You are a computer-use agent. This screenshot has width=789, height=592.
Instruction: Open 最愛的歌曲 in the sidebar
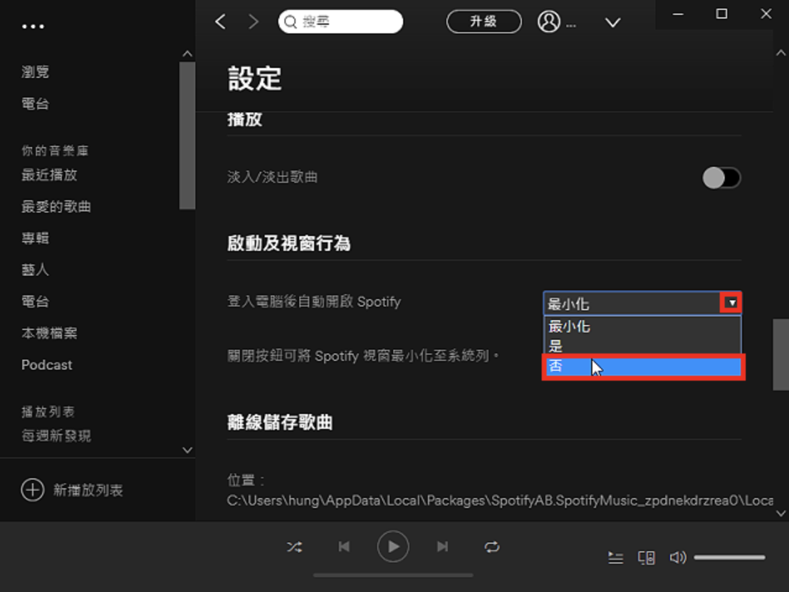(x=56, y=206)
